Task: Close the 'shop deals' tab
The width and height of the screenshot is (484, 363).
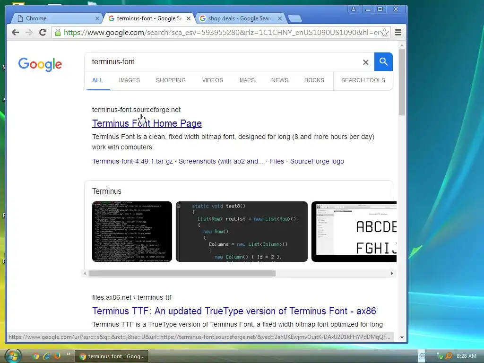Action: coord(280,18)
